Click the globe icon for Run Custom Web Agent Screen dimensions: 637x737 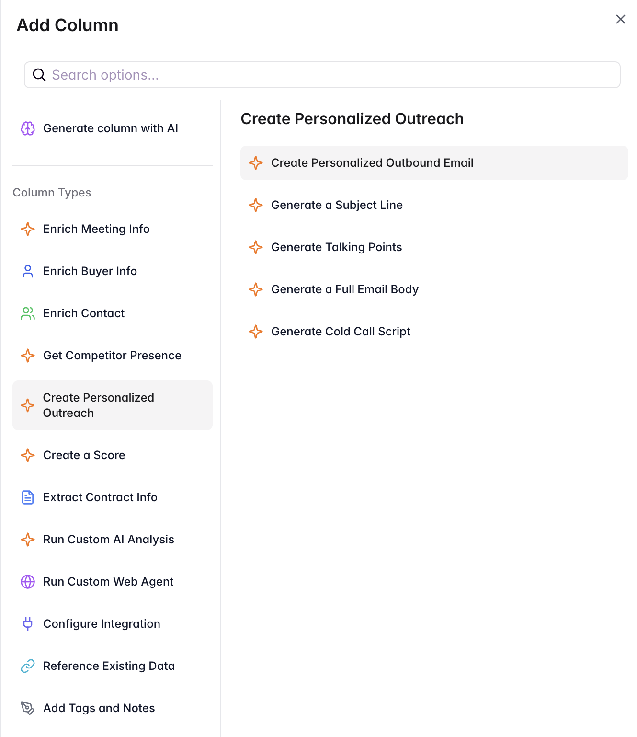coord(28,582)
